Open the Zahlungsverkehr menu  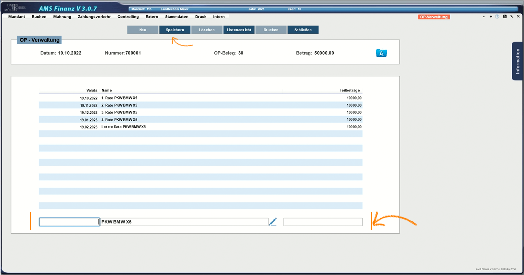(x=94, y=17)
